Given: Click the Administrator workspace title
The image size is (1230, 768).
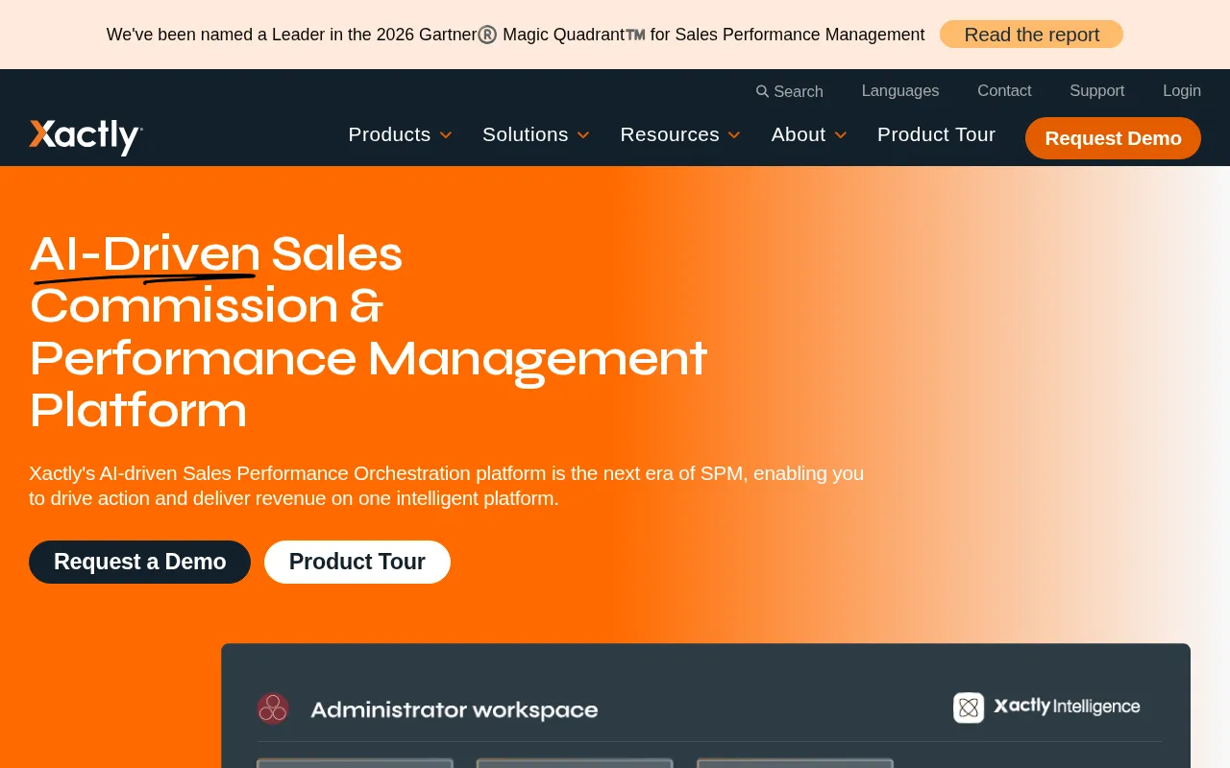Looking at the screenshot, I should (x=455, y=709).
